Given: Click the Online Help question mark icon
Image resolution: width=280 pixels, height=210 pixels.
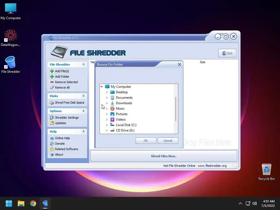Looking at the screenshot, I should pos(52,138).
